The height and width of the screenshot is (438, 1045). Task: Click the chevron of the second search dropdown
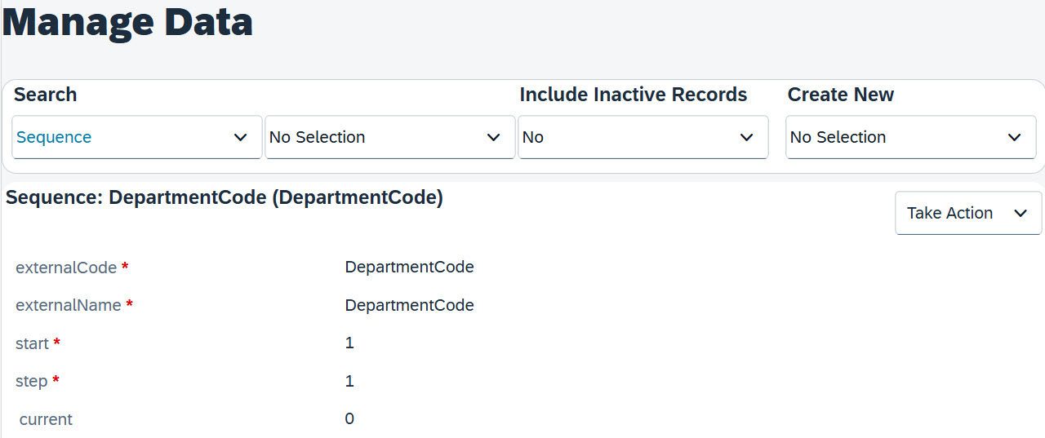[x=494, y=137]
